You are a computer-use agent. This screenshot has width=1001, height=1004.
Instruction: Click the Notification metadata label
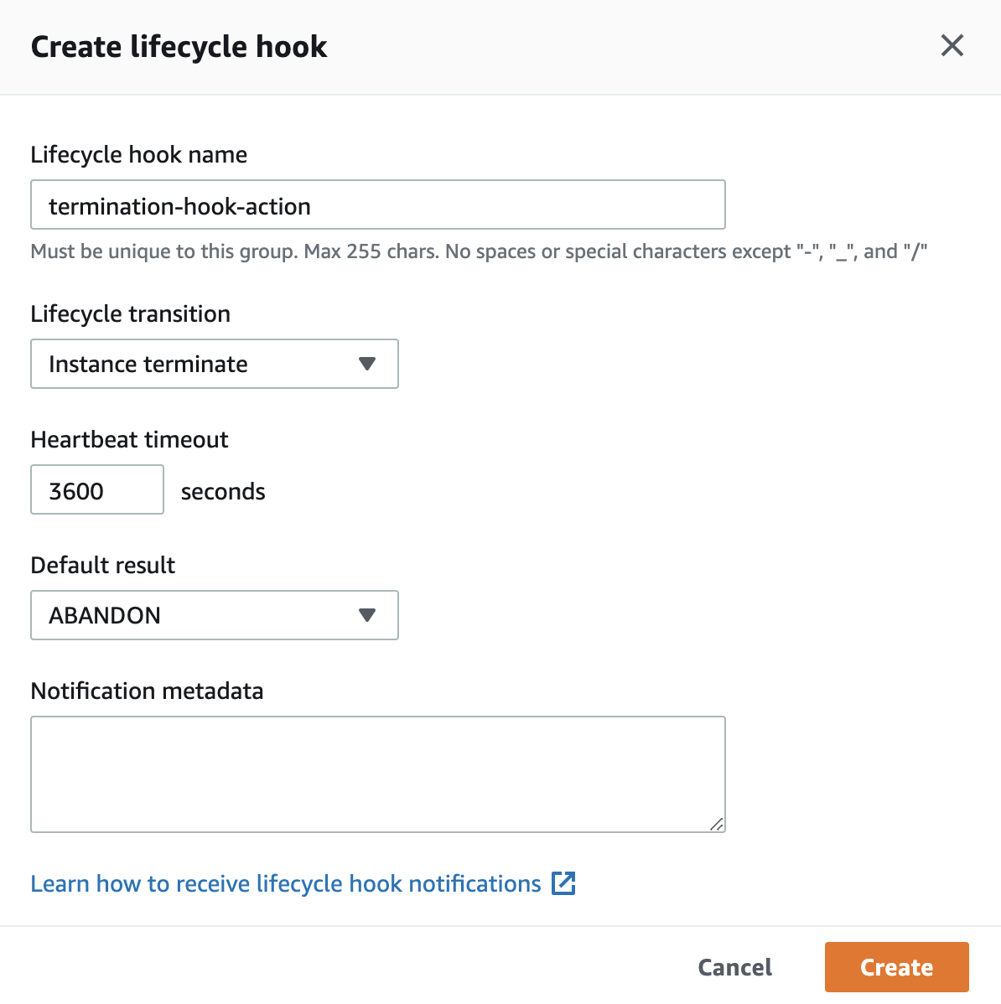[148, 691]
